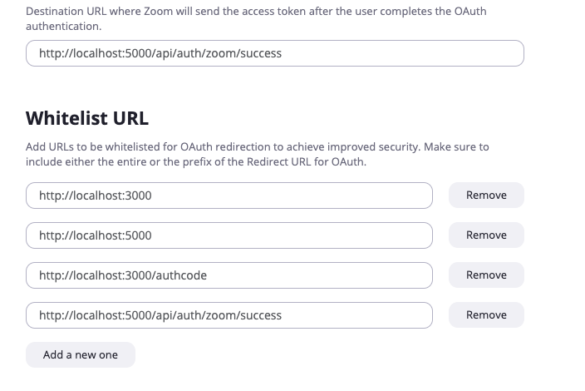Edit the whitelisted zoom/success URL field
The width and height of the screenshot is (585, 391).
(x=229, y=315)
